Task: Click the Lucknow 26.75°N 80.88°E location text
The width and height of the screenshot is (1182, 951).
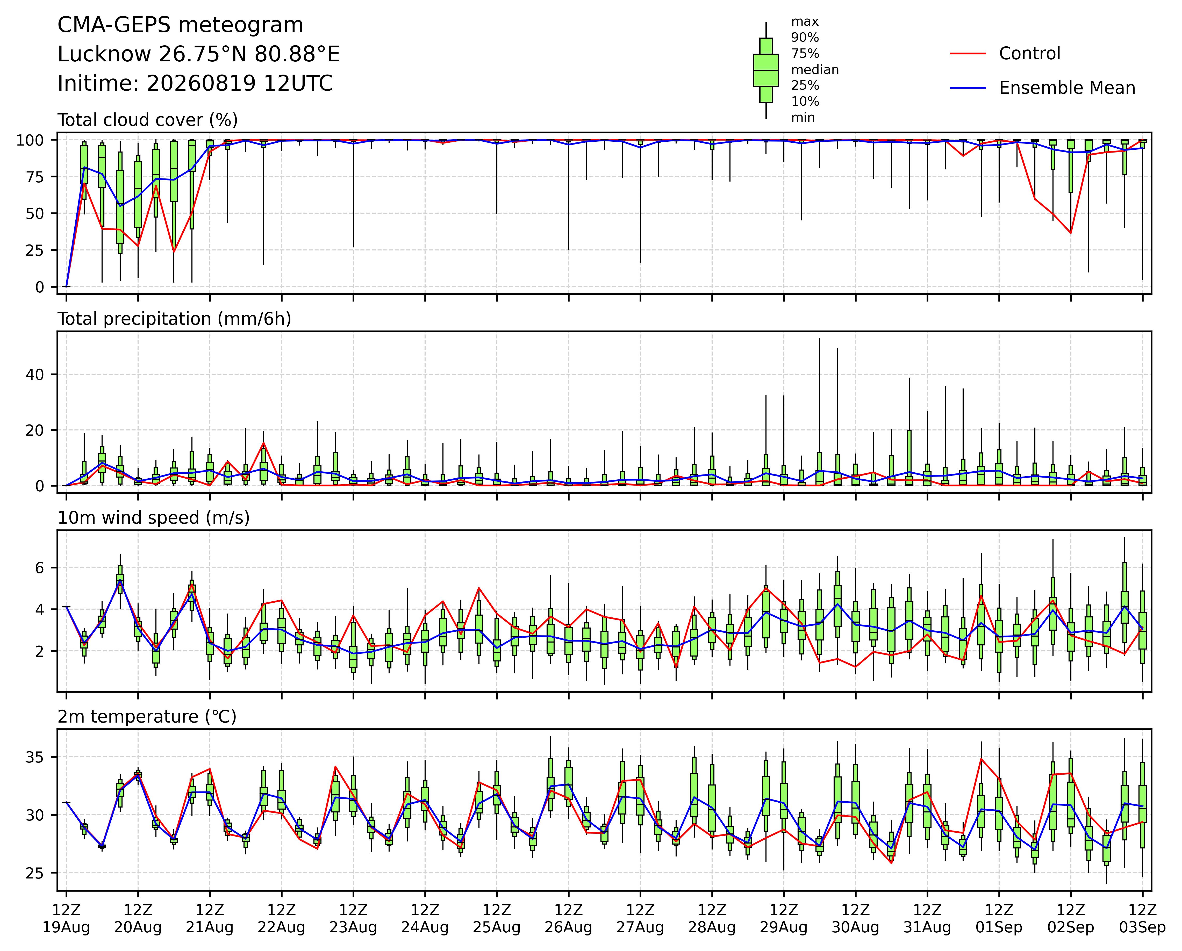Action: coord(198,54)
